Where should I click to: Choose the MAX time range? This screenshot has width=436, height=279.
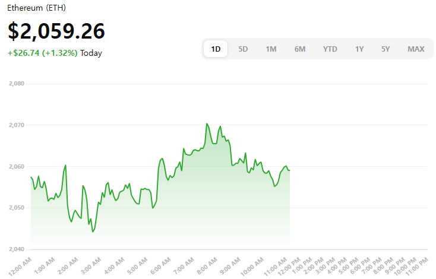(x=416, y=49)
